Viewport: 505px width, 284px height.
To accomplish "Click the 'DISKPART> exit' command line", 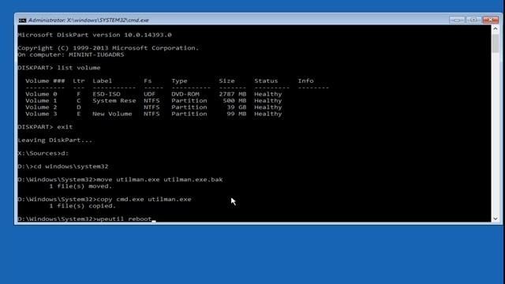I will pyautogui.click(x=45, y=127).
